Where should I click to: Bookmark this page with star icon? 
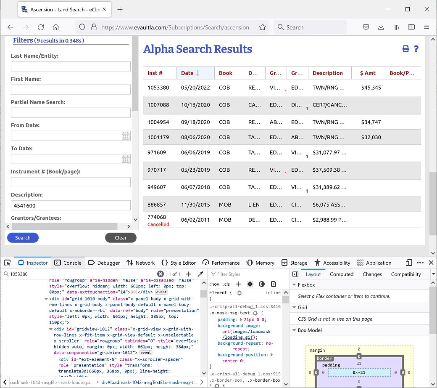click(x=263, y=27)
